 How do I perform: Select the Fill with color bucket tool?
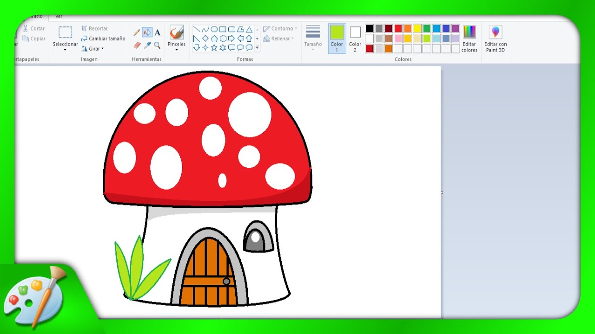[x=147, y=32]
